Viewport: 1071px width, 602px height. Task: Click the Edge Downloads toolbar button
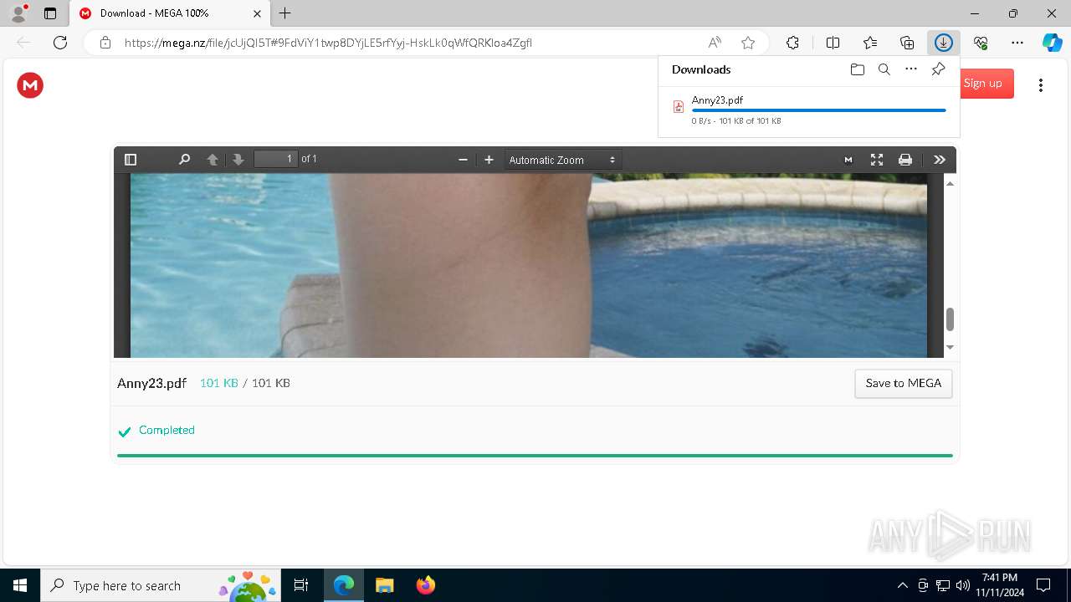[x=943, y=43]
